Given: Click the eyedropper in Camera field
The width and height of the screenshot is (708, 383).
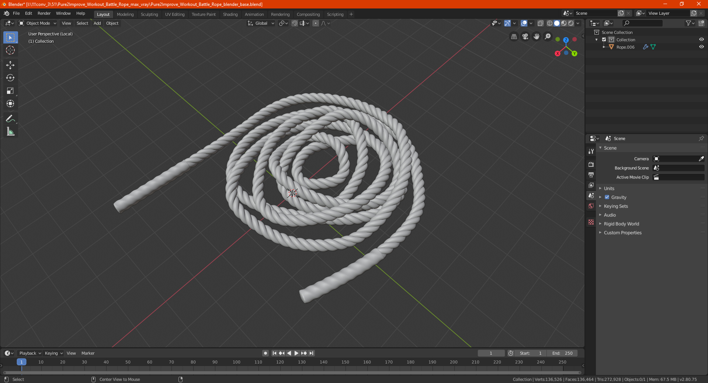Looking at the screenshot, I should [x=701, y=159].
